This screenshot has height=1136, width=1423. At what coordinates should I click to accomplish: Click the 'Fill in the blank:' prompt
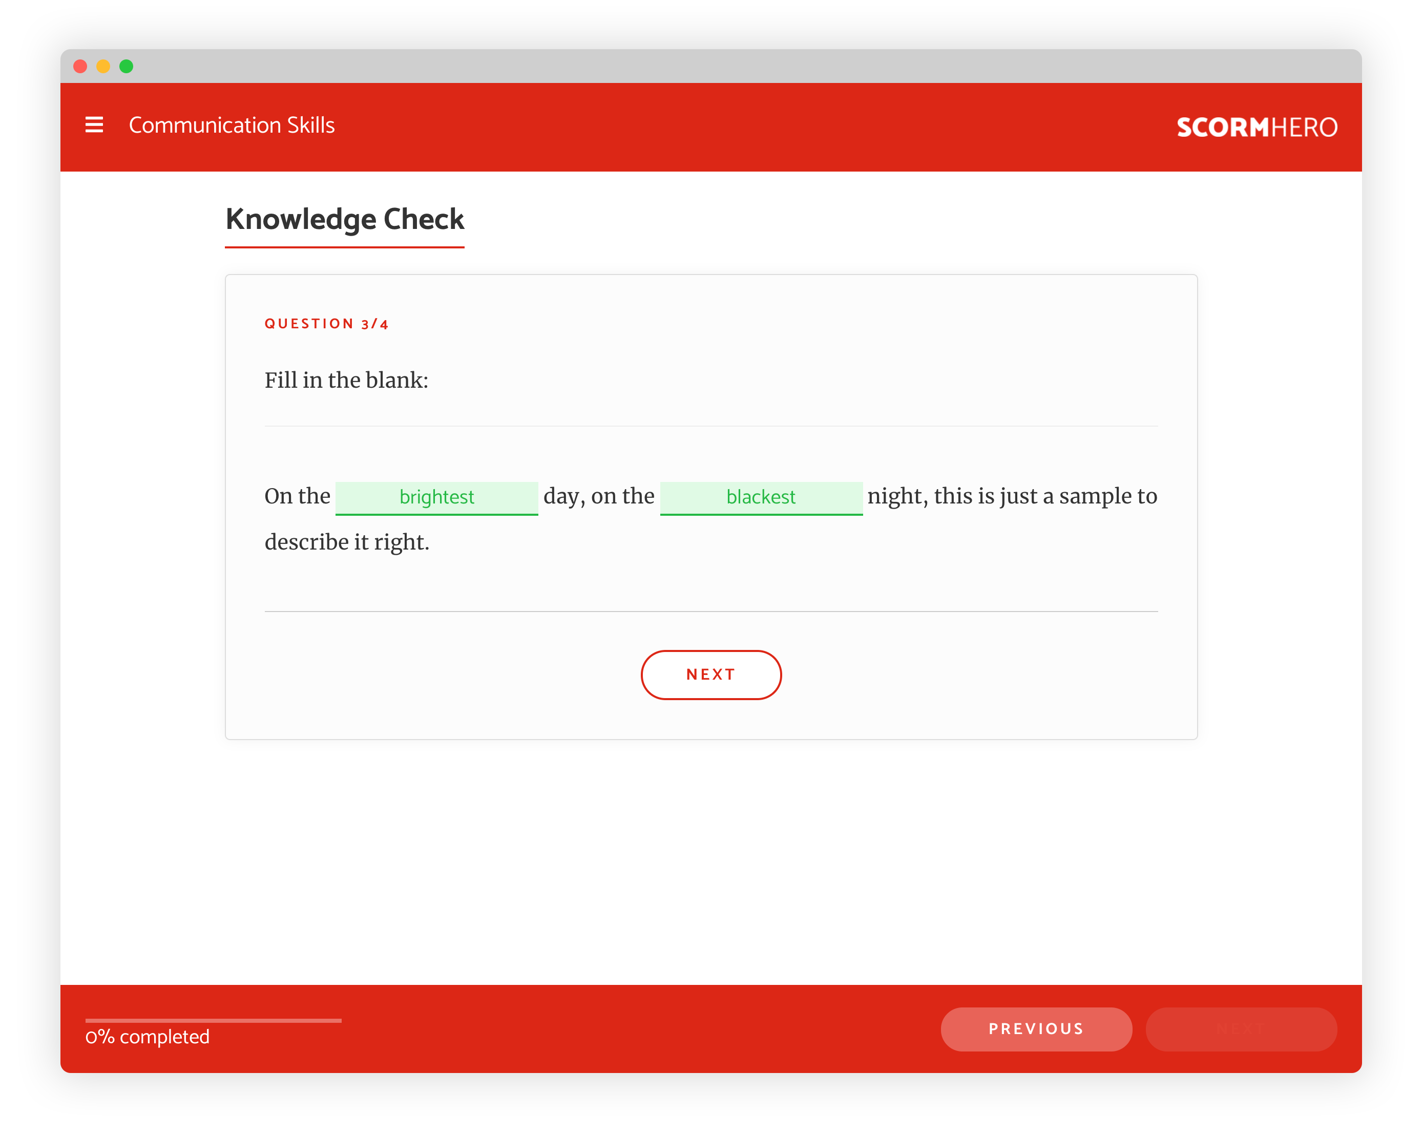(x=346, y=380)
